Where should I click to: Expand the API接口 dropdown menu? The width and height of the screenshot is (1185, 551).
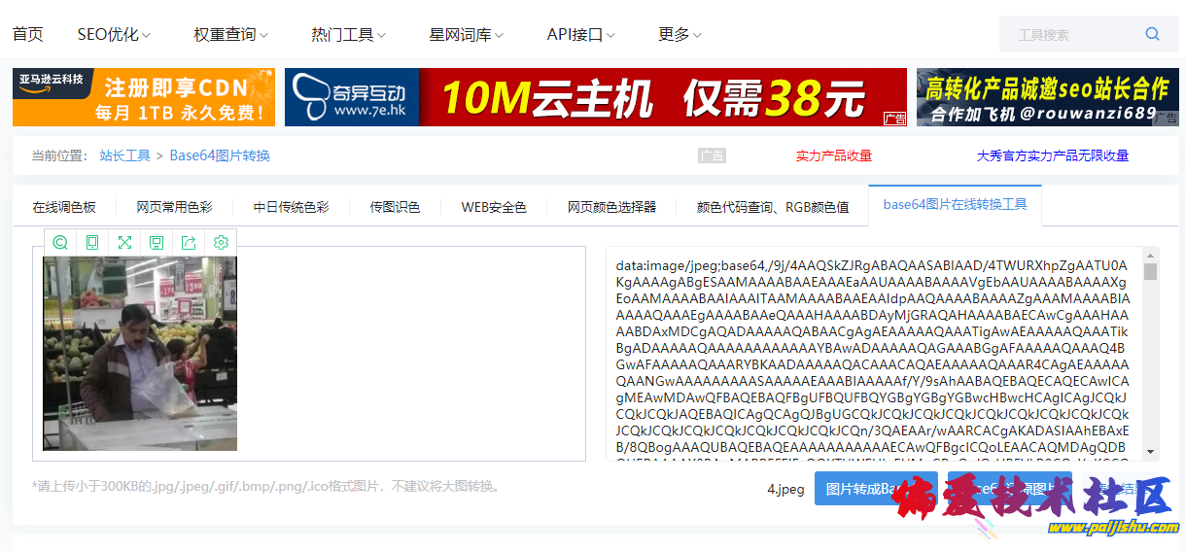pyautogui.click(x=580, y=34)
